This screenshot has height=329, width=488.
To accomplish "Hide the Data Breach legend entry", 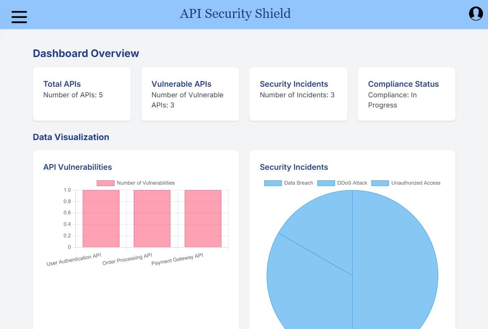I will (x=289, y=183).
